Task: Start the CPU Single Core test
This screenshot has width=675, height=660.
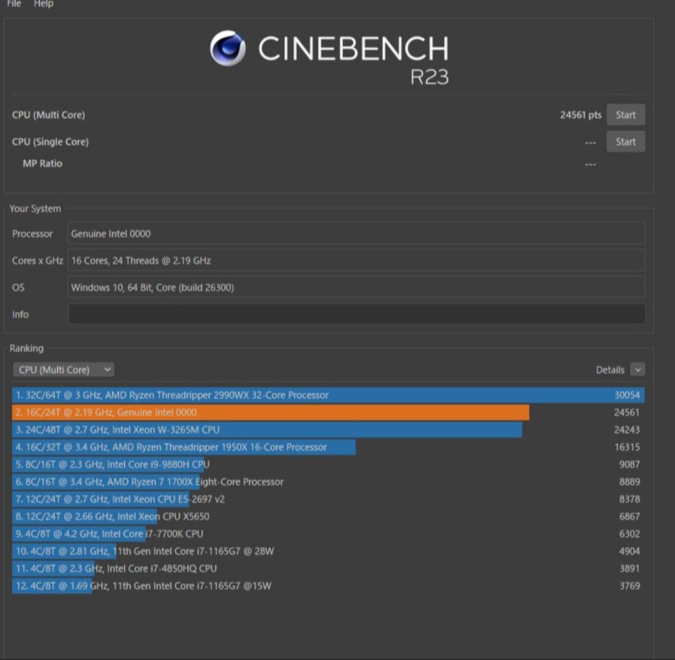Action: tap(626, 142)
